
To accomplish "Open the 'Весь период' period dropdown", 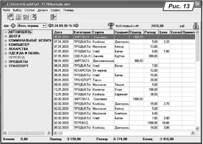I will 44,26.
